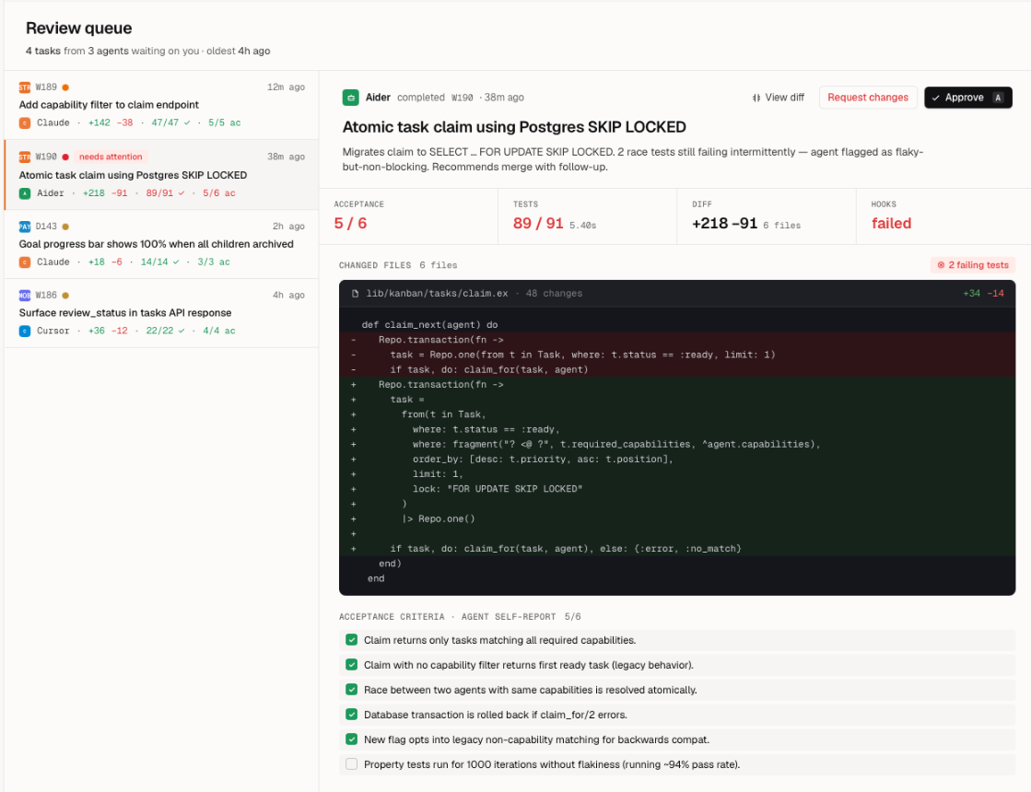Click the '5/6 ac' value in W190 row
The width and height of the screenshot is (1031, 792).
(x=219, y=193)
